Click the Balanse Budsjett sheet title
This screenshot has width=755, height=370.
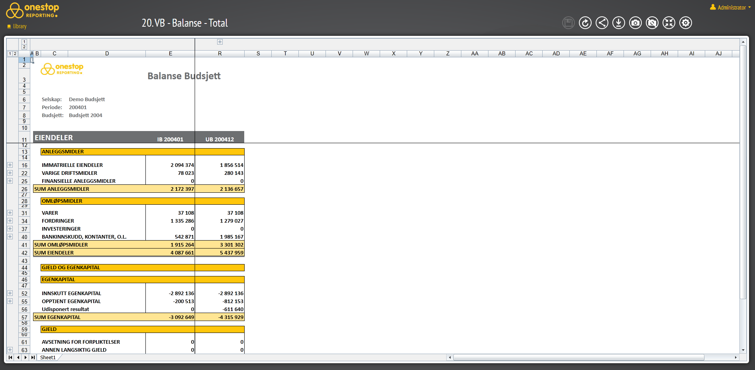(184, 76)
